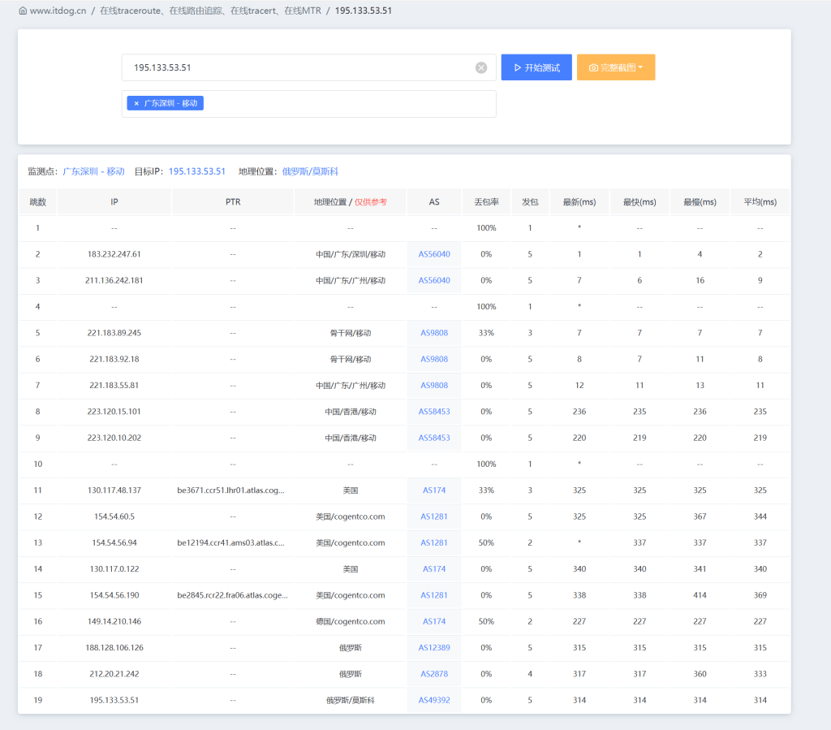The width and height of the screenshot is (831, 730).
Task: Open AS9808 link for 221.183.55.81
Action: tap(434, 386)
